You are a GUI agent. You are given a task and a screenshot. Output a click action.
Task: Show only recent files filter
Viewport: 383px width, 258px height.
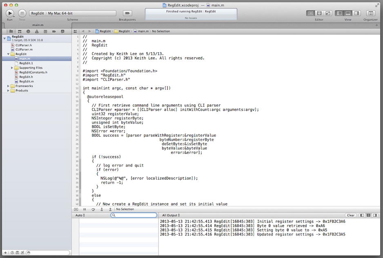click(x=12, y=253)
